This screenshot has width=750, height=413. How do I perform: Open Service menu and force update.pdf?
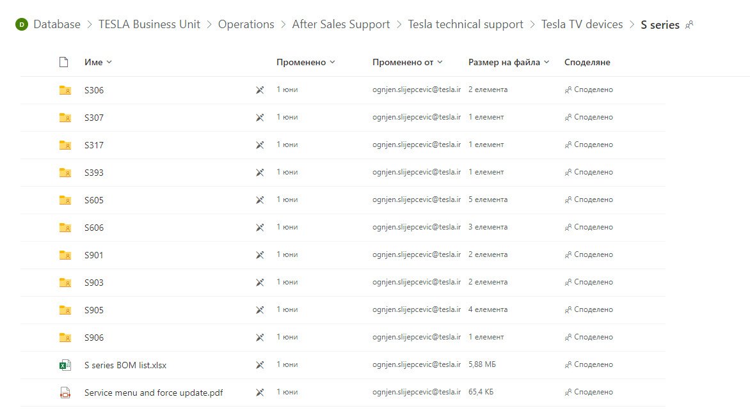[x=154, y=393]
